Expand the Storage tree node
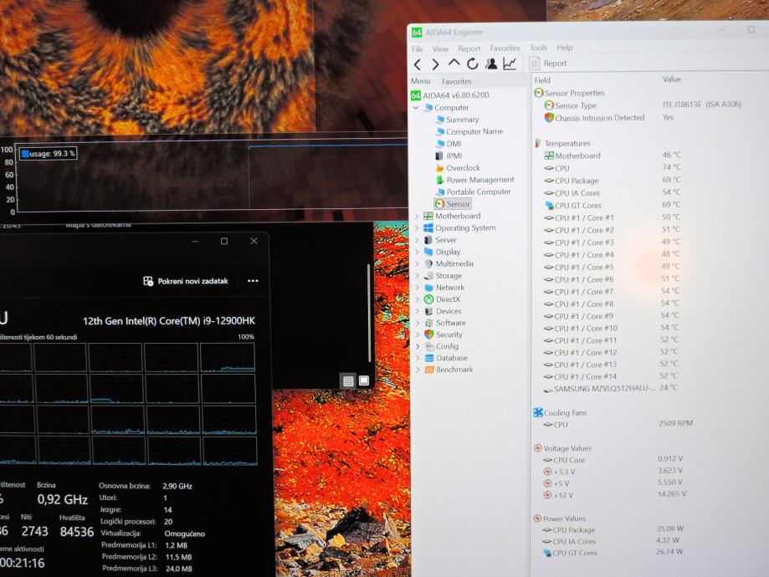The height and width of the screenshot is (577, 769). [x=418, y=276]
